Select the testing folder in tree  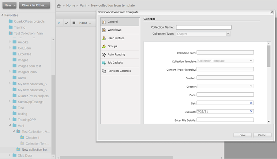click(22, 114)
